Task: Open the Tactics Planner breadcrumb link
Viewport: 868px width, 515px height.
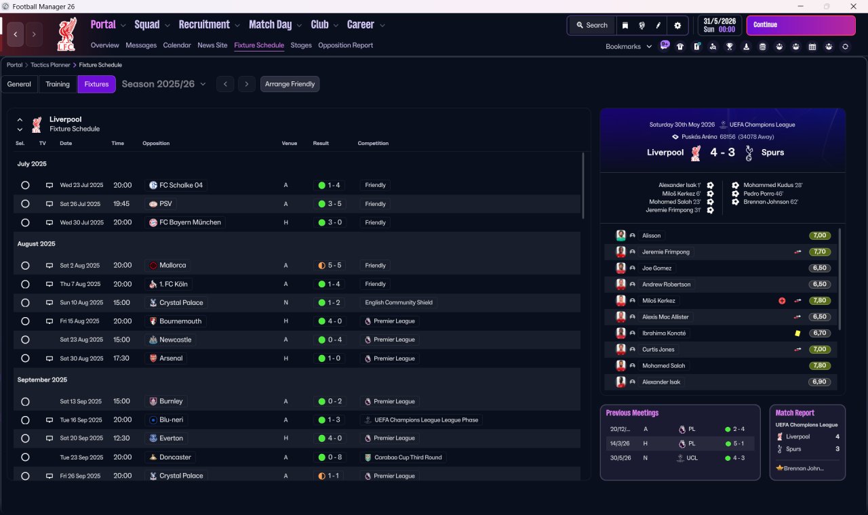Action: [x=50, y=65]
